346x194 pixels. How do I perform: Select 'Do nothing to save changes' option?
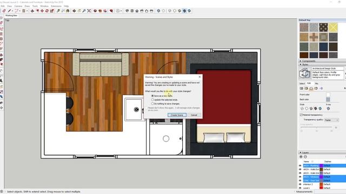point(152,103)
